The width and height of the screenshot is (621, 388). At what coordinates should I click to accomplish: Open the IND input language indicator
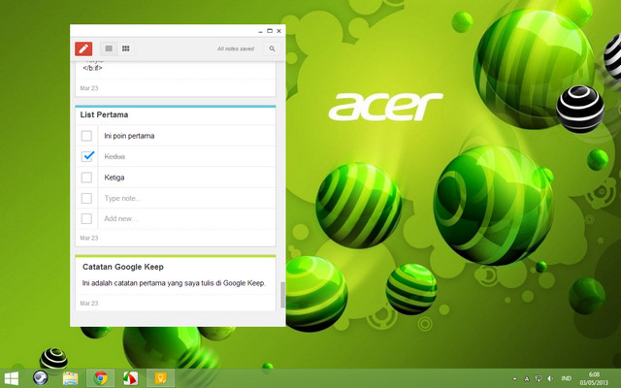(567, 379)
